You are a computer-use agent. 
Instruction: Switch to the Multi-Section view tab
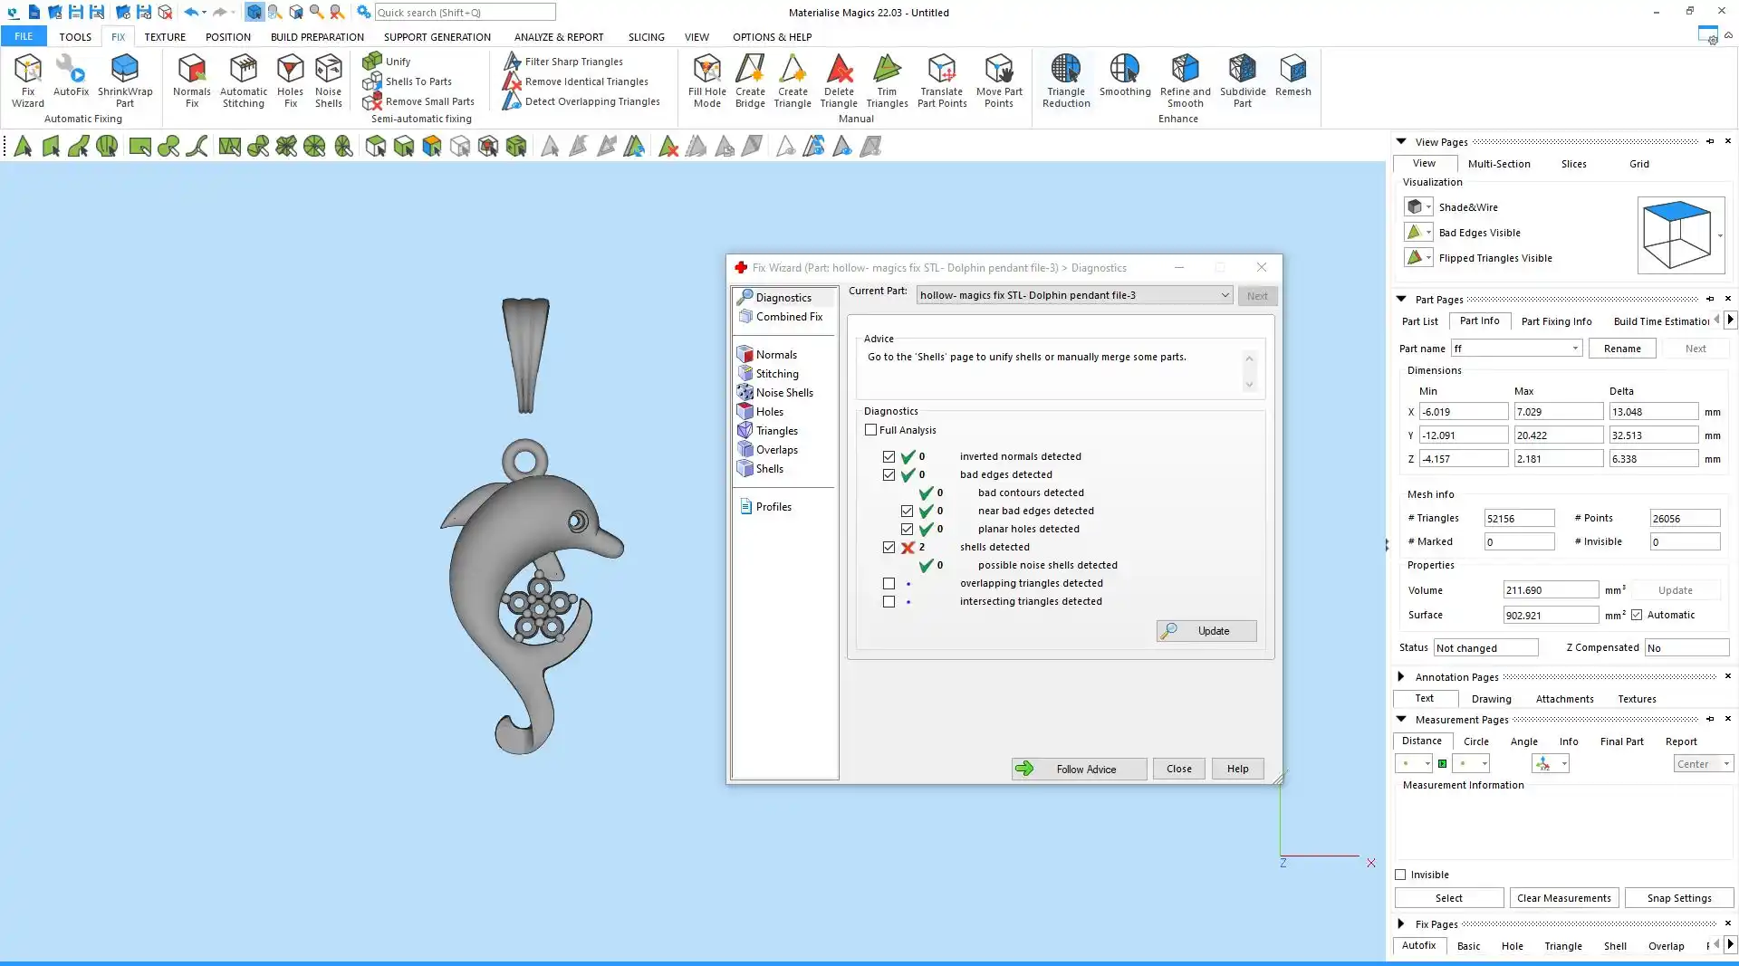tap(1498, 164)
